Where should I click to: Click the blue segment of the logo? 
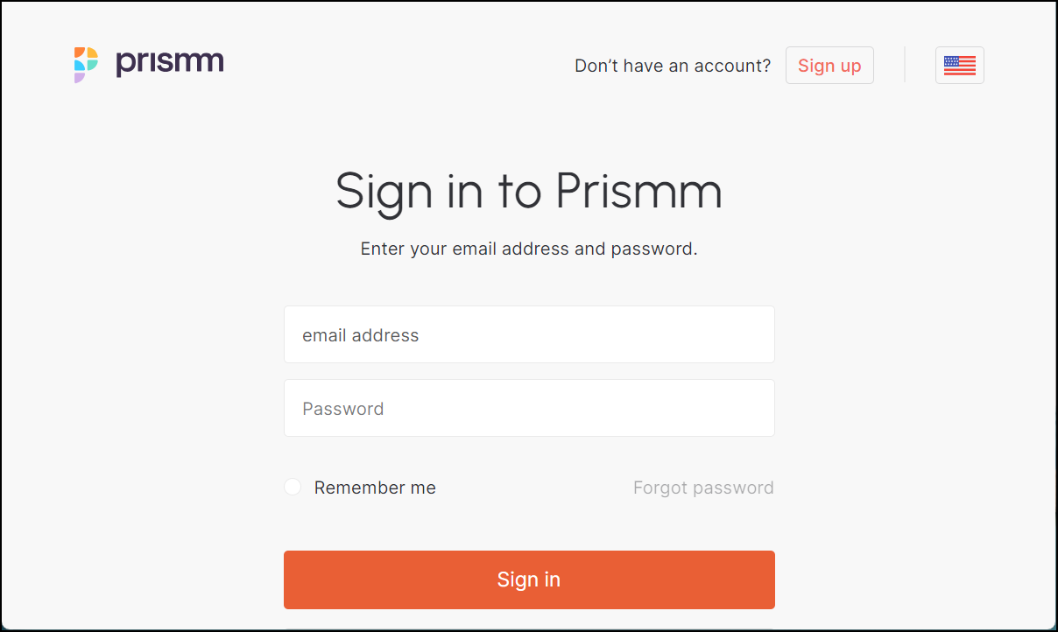tap(79, 66)
